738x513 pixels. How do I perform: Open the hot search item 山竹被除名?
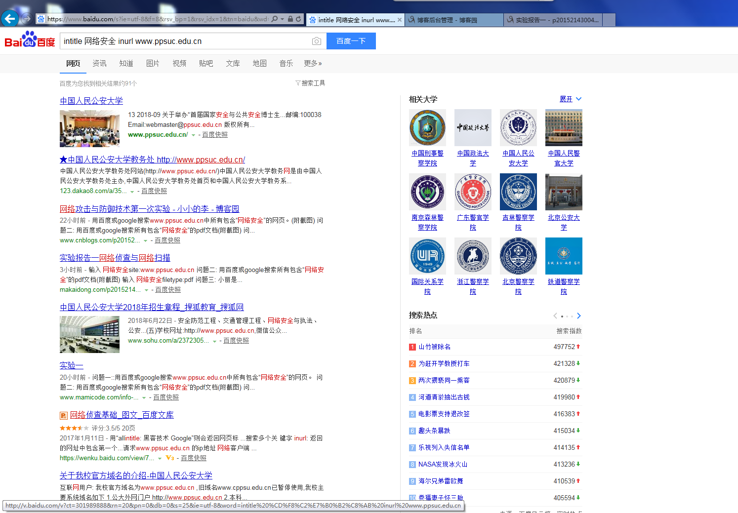pos(435,347)
